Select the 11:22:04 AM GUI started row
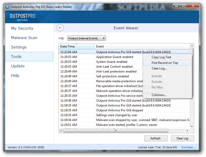The height and width of the screenshot is (157, 206). click(124, 52)
